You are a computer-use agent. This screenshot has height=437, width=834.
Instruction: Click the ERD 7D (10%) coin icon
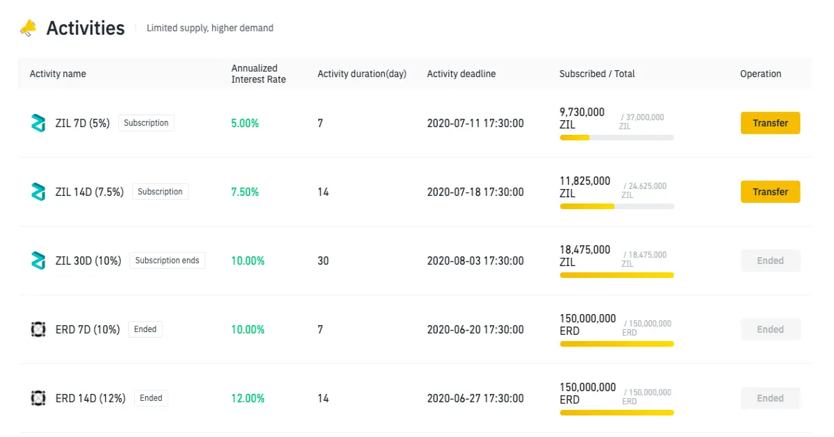coord(38,329)
